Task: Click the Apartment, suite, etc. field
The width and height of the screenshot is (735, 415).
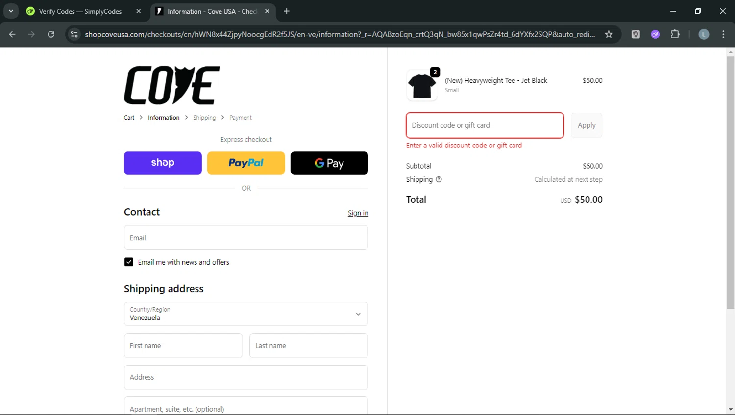Action: click(x=246, y=406)
